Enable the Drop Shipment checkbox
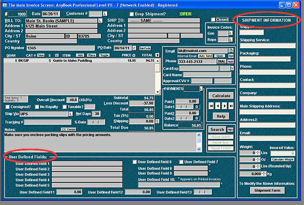The image size is (304, 205). (132, 14)
